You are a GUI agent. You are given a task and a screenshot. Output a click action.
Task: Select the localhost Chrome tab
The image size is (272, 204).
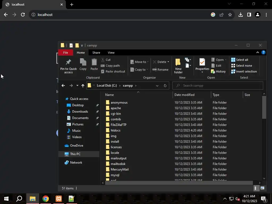(x=34, y=5)
